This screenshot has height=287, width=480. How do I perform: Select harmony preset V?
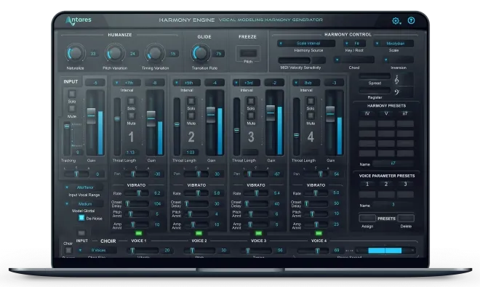click(386, 113)
